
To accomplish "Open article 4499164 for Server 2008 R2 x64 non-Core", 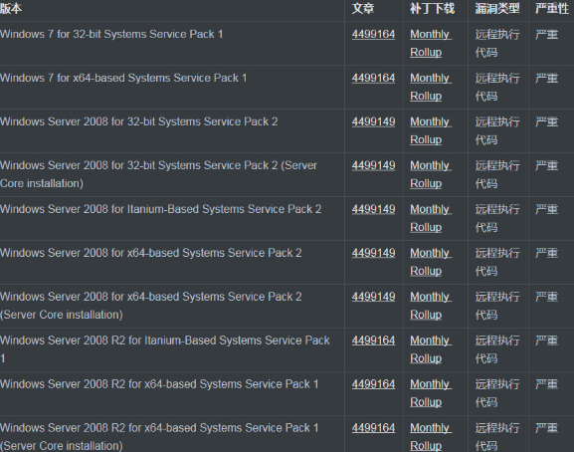I will pos(373,384).
